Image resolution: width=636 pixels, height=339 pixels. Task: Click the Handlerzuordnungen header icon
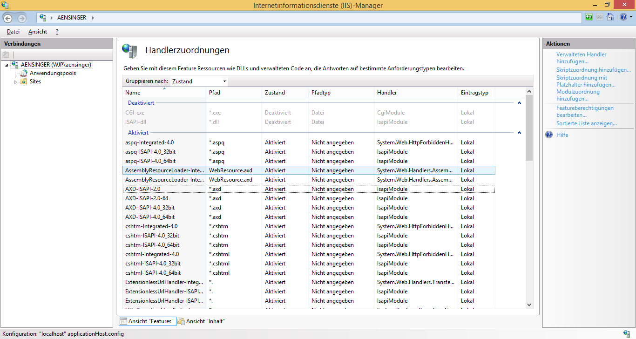[x=129, y=50]
